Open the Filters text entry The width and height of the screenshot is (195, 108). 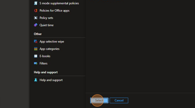pos(43,63)
